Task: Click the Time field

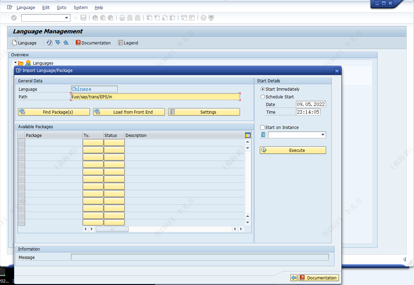Action: pos(308,112)
